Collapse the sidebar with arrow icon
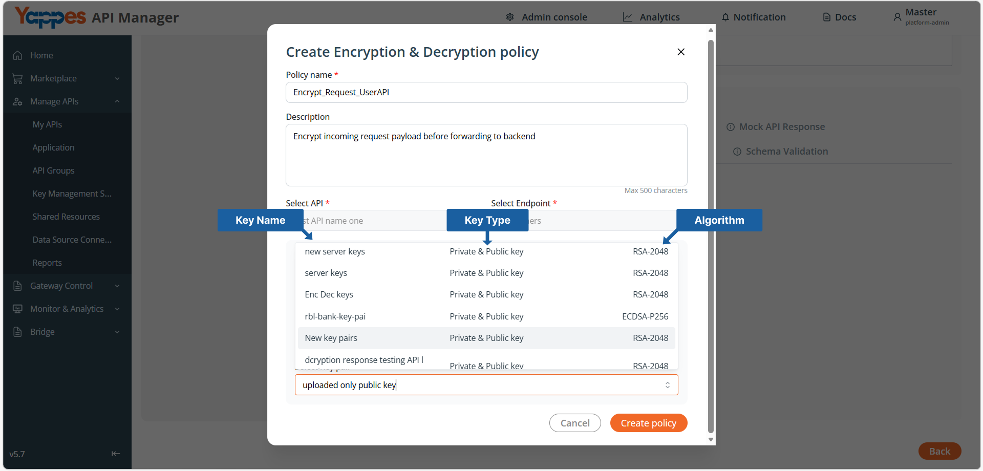 point(116,454)
